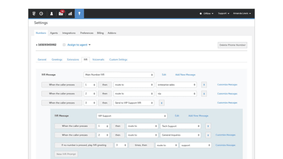Change the key number 2 in General Inquiries row
This screenshot has height=159, width=283.
click(103, 135)
